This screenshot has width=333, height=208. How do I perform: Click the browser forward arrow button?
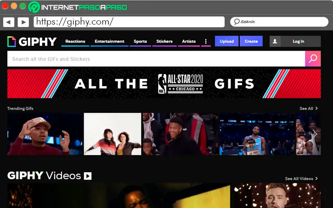click(x=23, y=22)
